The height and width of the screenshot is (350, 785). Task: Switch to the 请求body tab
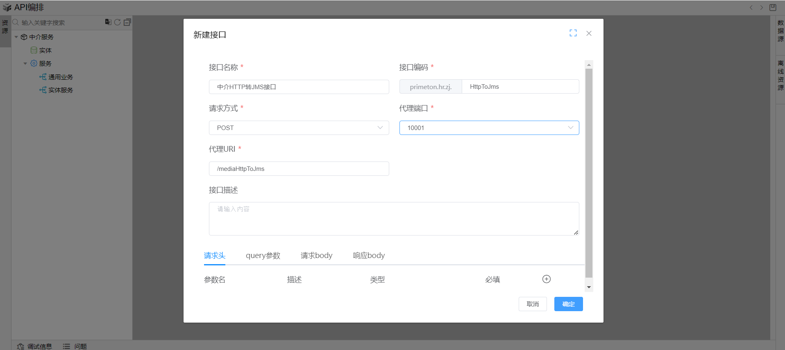click(x=316, y=256)
